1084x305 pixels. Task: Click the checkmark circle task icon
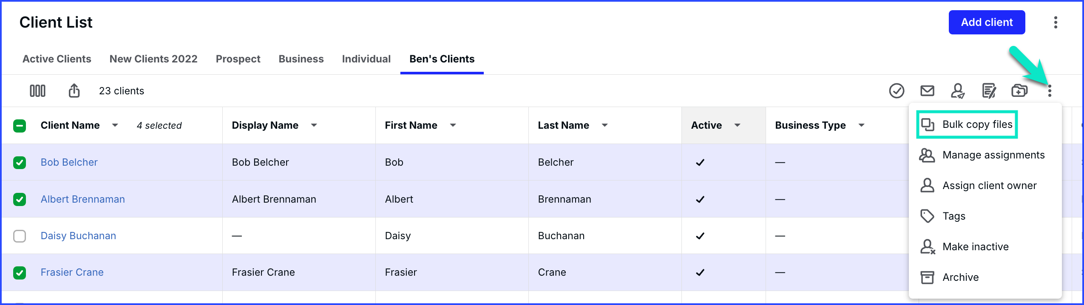897,90
